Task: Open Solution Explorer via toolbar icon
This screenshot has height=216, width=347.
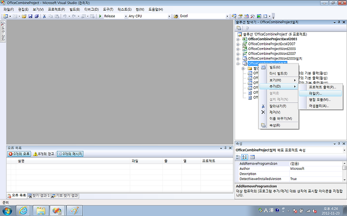Action: [x=234, y=16]
